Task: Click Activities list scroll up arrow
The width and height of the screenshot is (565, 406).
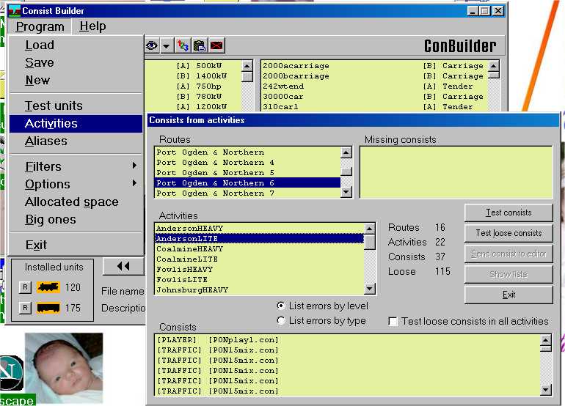Action: point(370,229)
